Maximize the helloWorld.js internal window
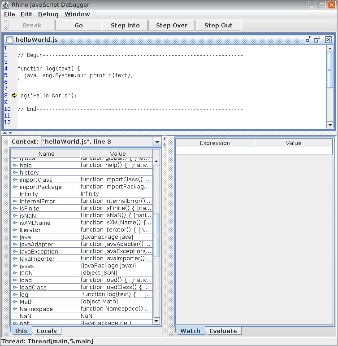 pos(317,39)
